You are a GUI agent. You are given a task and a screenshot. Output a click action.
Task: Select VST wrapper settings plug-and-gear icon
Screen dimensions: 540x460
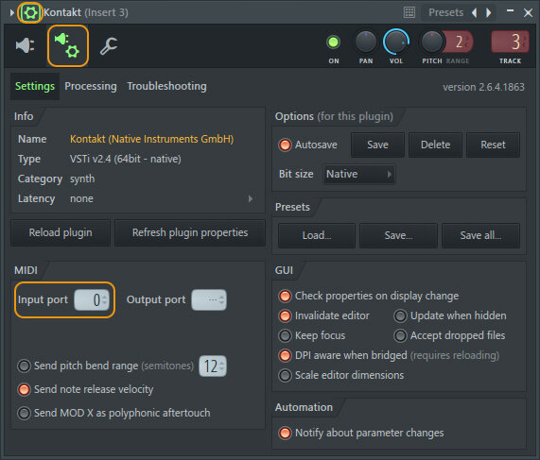click(67, 45)
